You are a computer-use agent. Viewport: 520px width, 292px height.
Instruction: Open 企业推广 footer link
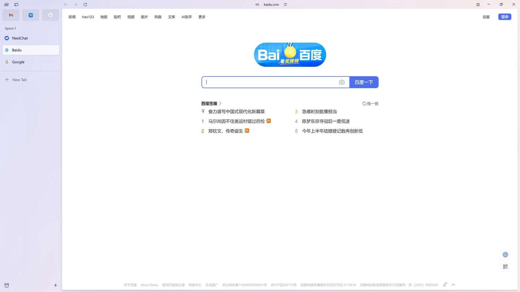coord(212,285)
